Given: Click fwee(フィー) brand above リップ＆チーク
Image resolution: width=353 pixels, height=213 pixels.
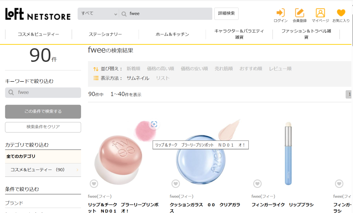Looking at the screenshot, I should pos(100,196).
